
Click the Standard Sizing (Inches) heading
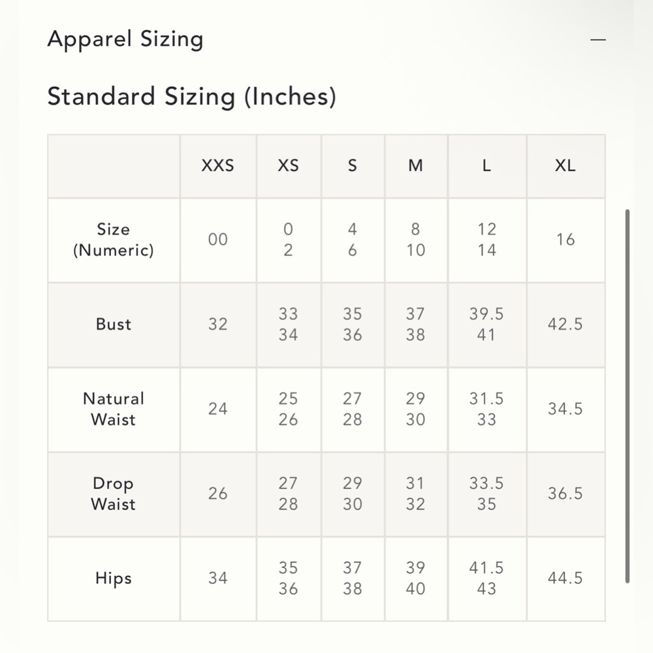click(191, 97)
